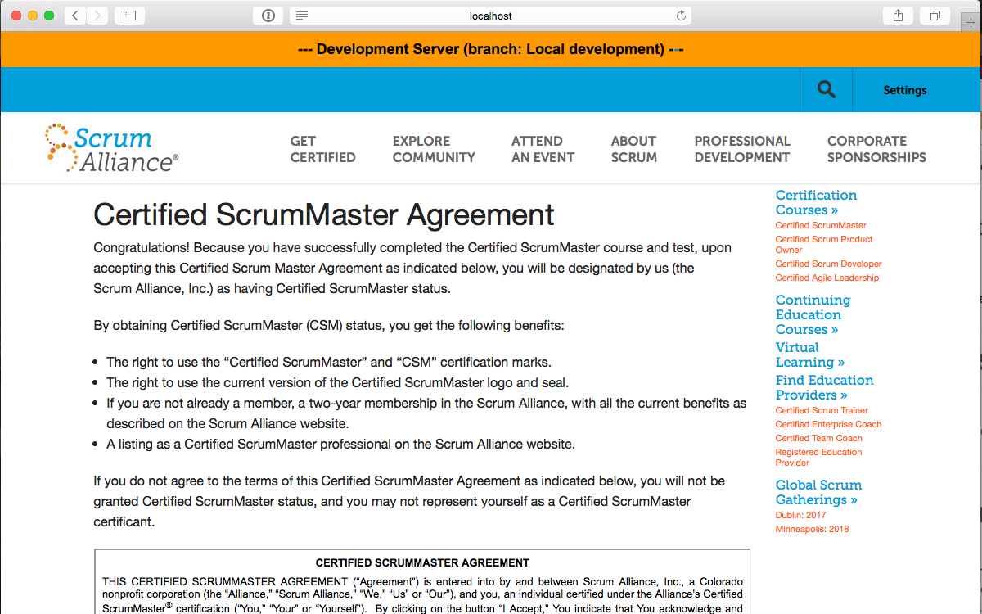Visit the Registered Education Provider link
This screenshot has width=982, height=614.
click(818, 457)
